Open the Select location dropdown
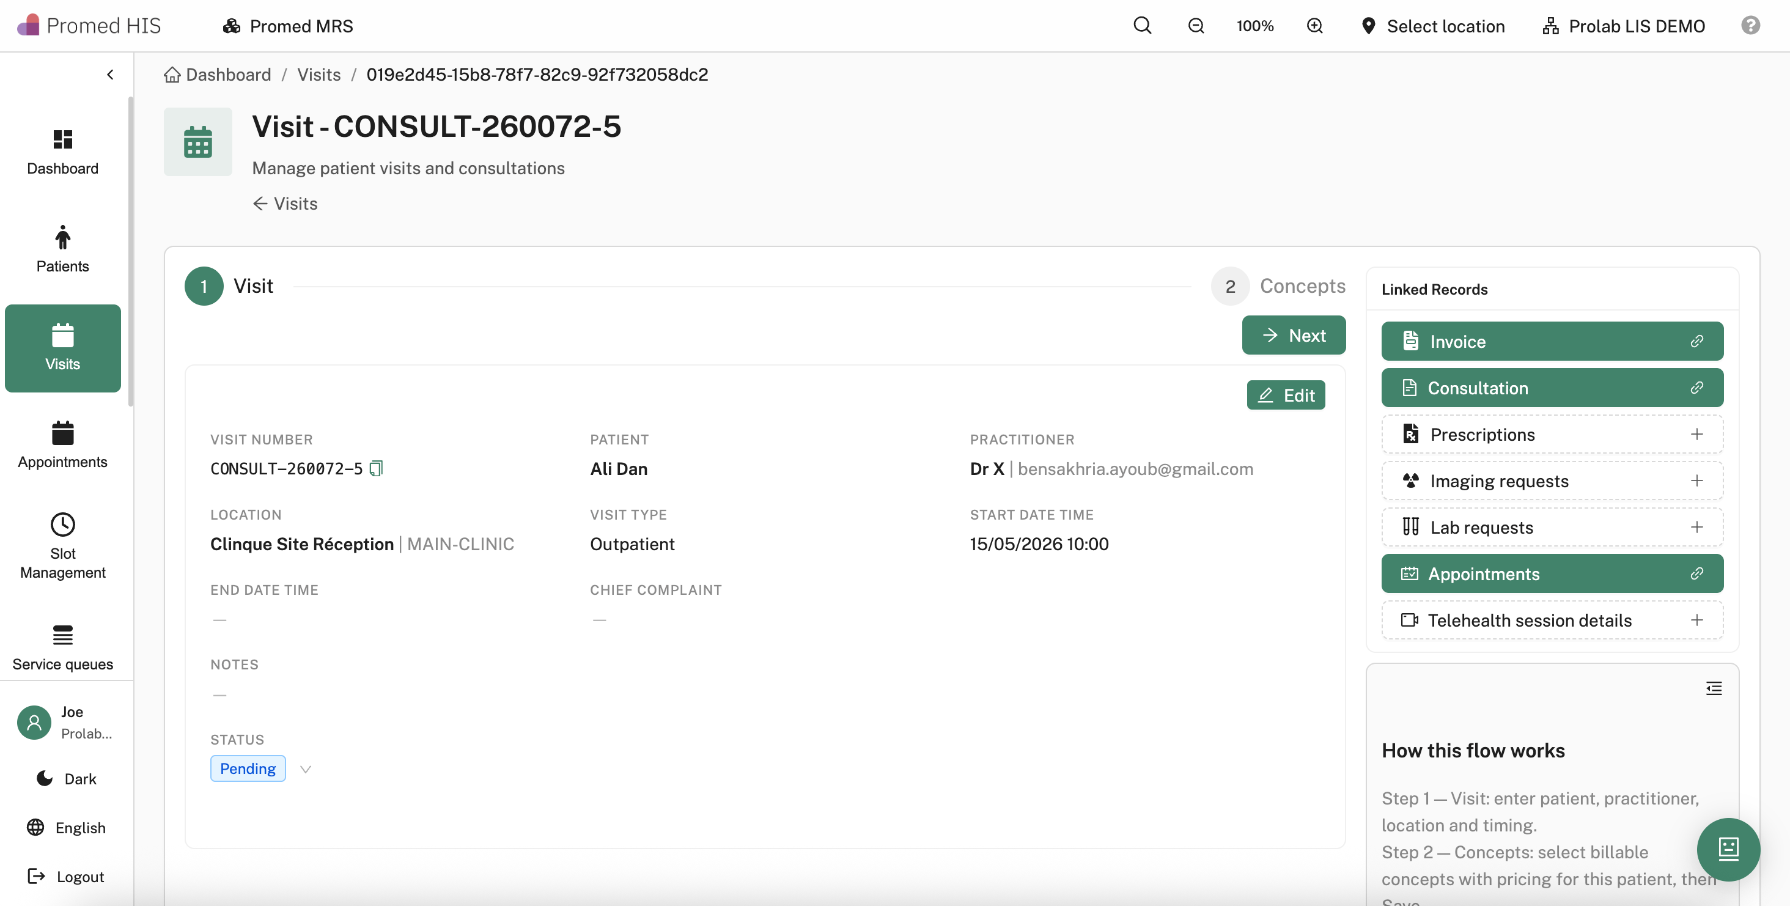 [1432, 26]
